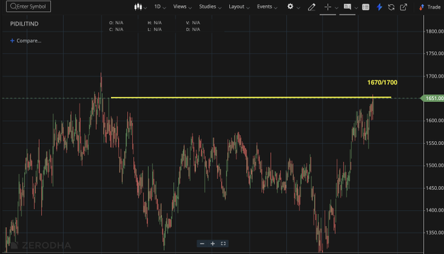Click the 1450.00 price axis label

coord(435,188)
